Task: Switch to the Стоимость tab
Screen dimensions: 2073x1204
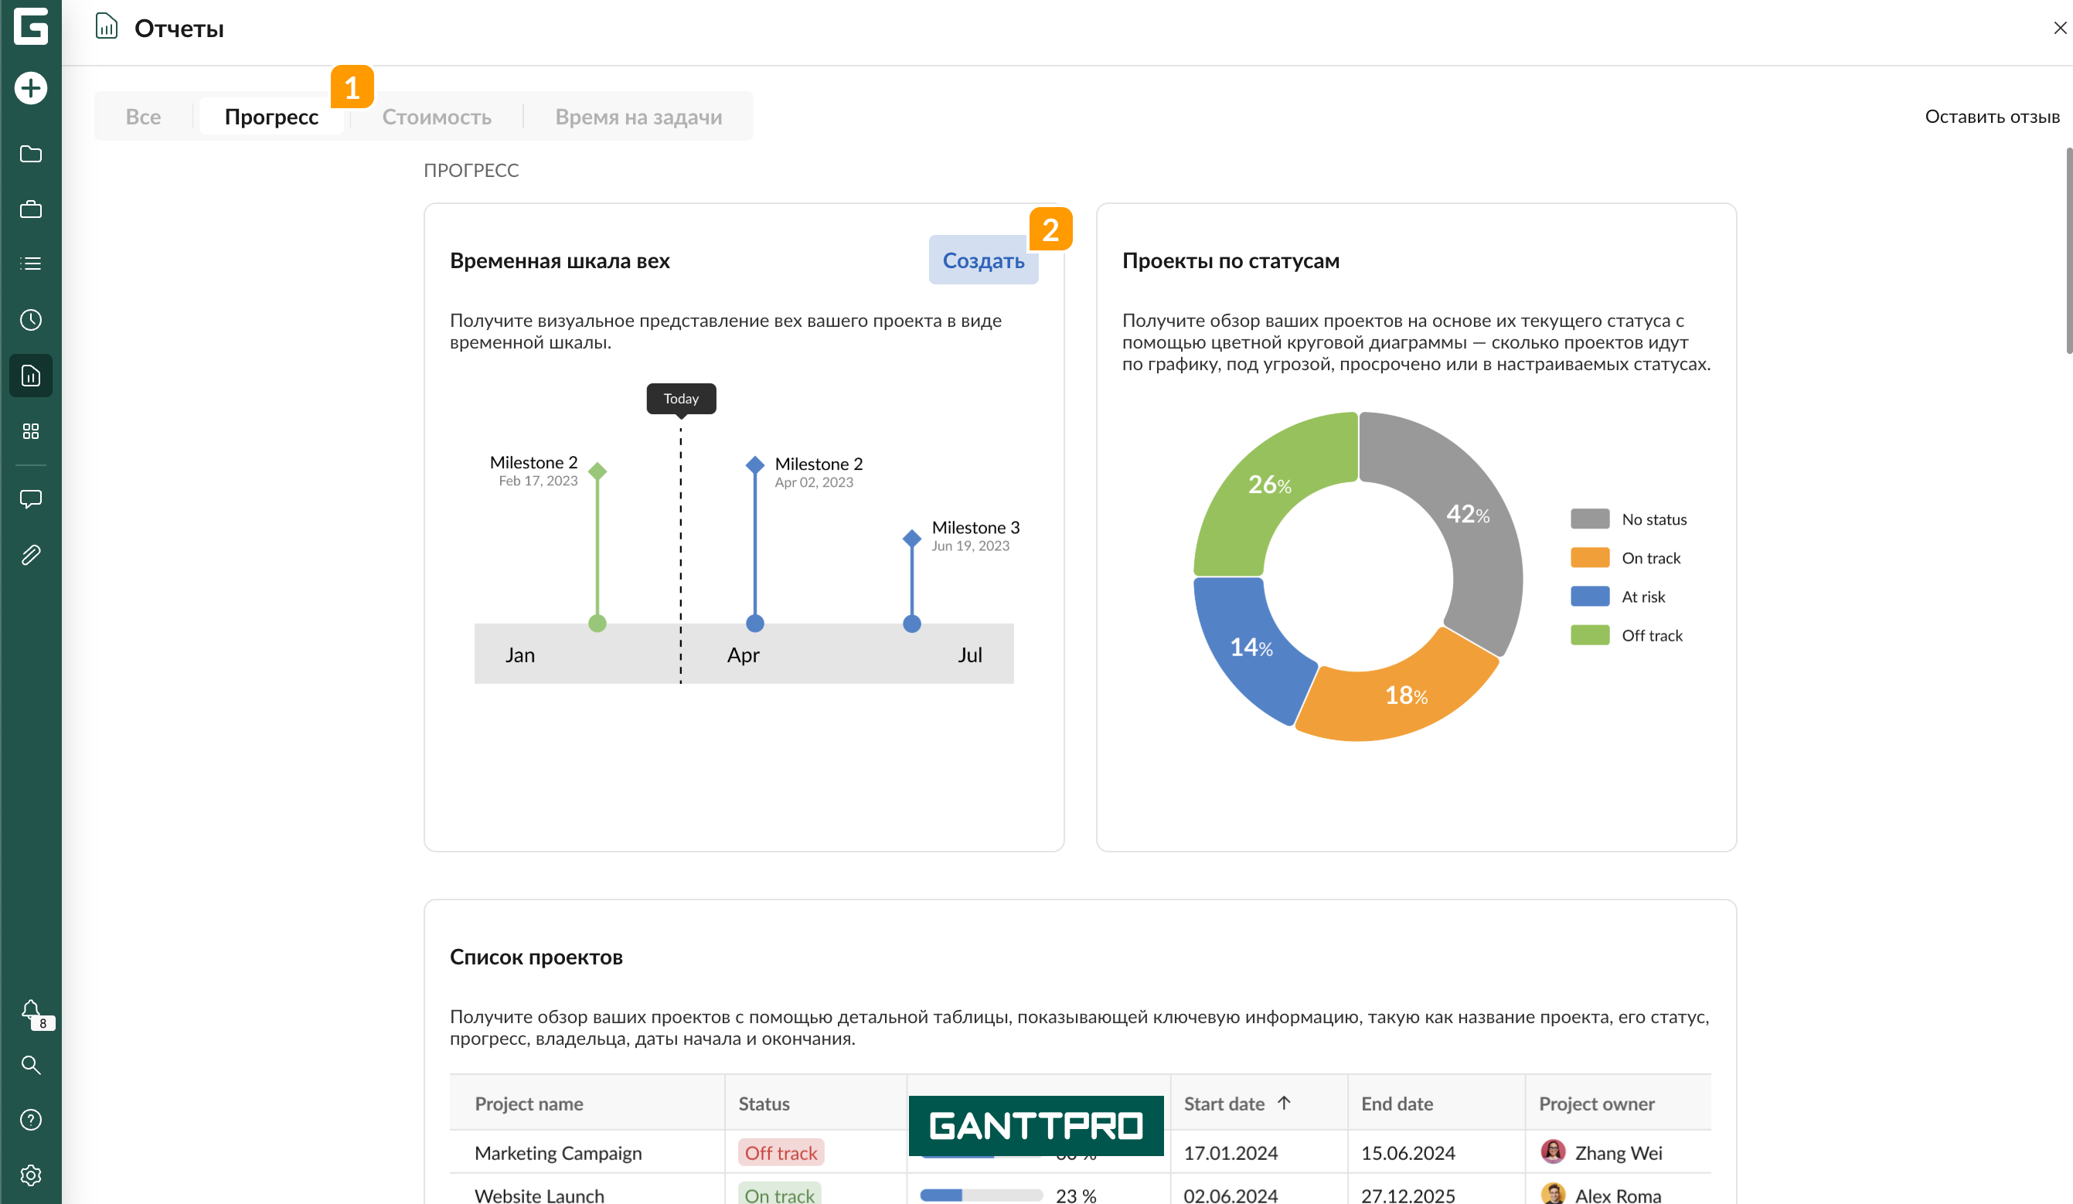Action: click(436, 117)
